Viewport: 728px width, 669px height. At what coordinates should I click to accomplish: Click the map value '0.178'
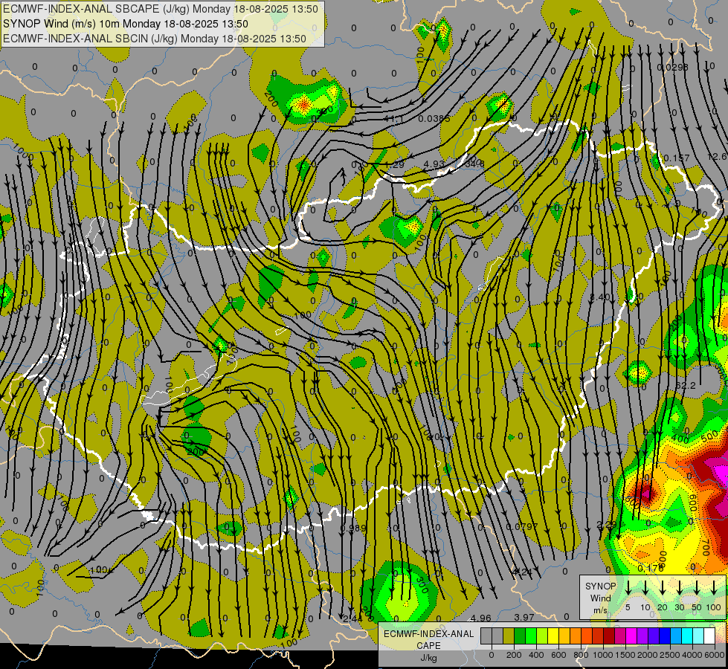(x=650, y=568)
